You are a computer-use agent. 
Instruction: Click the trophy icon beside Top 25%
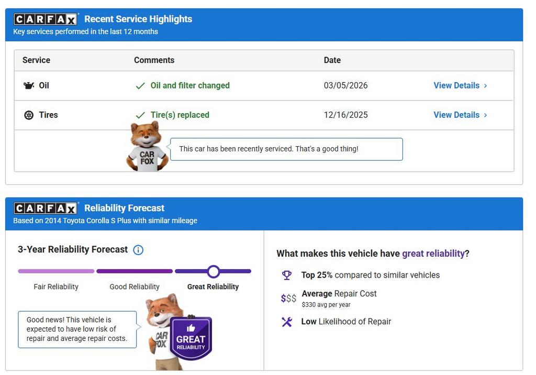click(286, 275)
